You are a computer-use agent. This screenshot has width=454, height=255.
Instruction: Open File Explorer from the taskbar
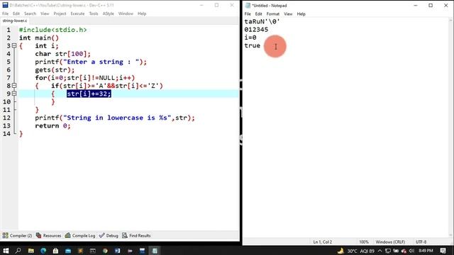(31, 251)
